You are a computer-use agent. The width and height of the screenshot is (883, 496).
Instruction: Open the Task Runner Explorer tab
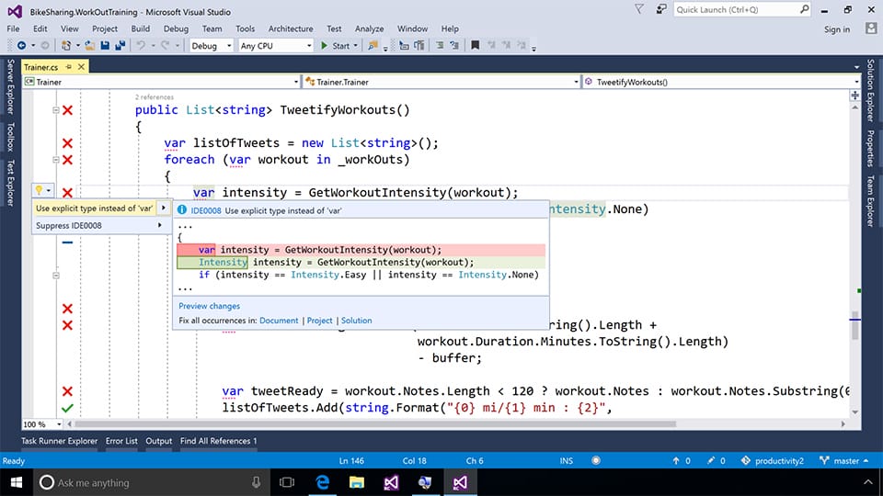[x=59, y=441]
